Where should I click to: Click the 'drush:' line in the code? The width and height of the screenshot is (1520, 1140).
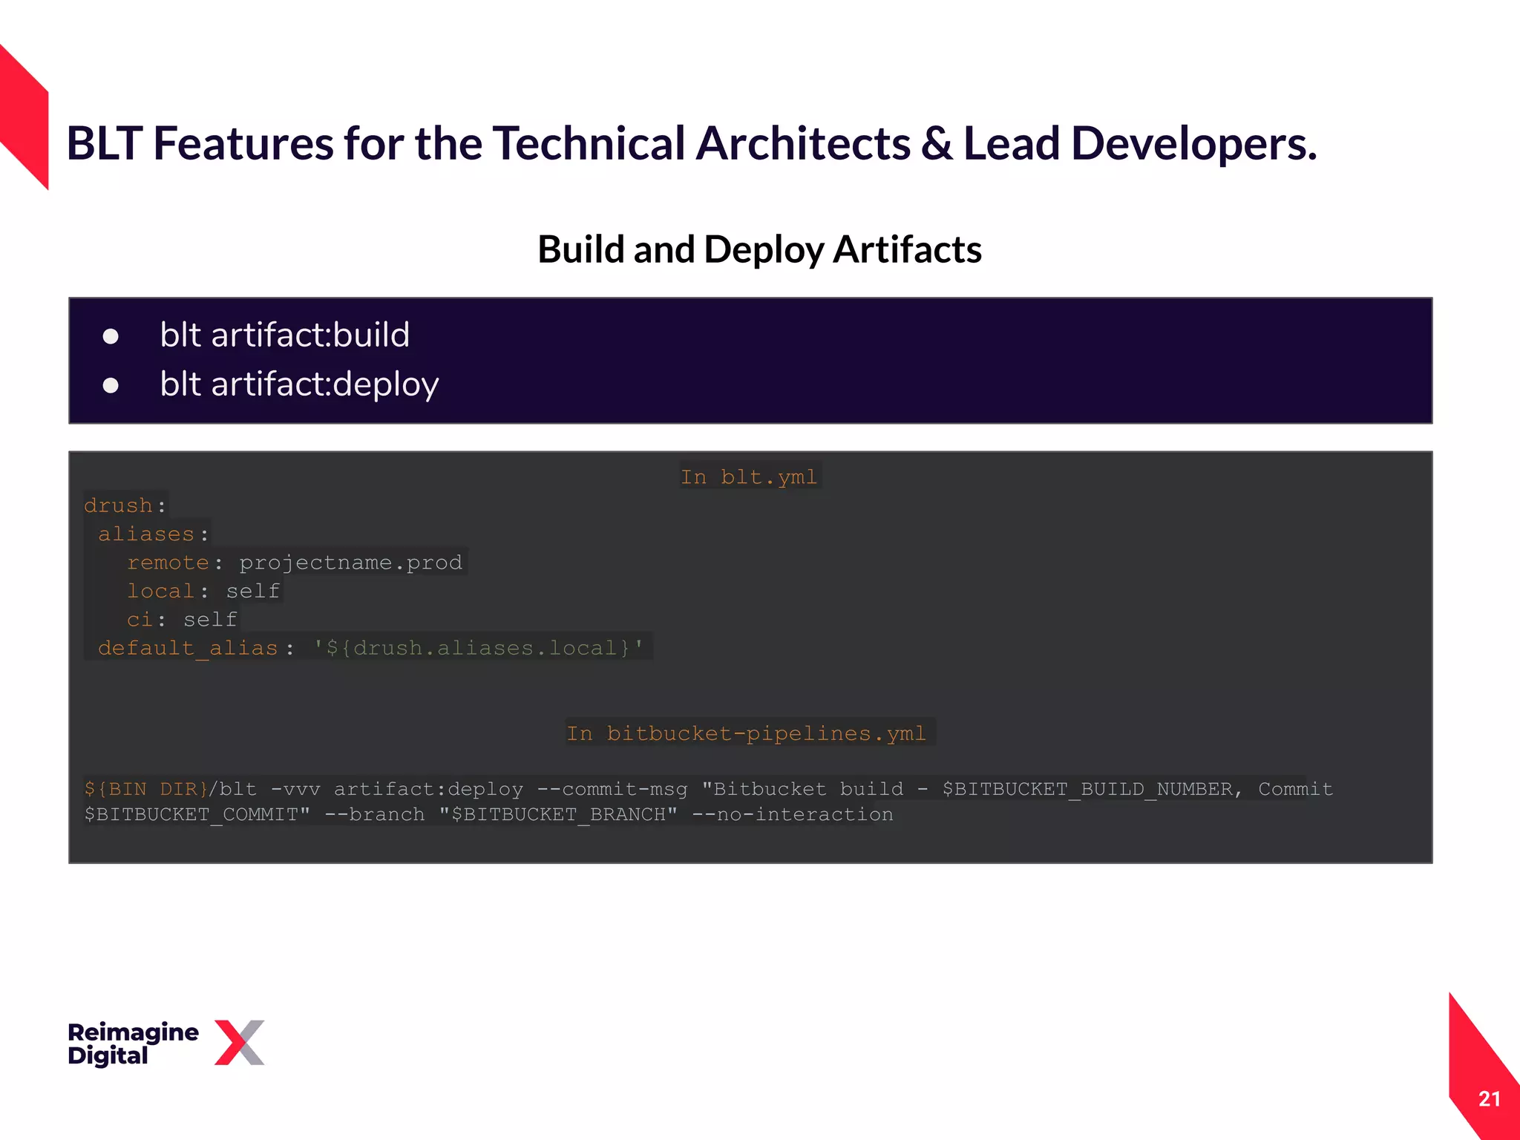coord(125,505)
